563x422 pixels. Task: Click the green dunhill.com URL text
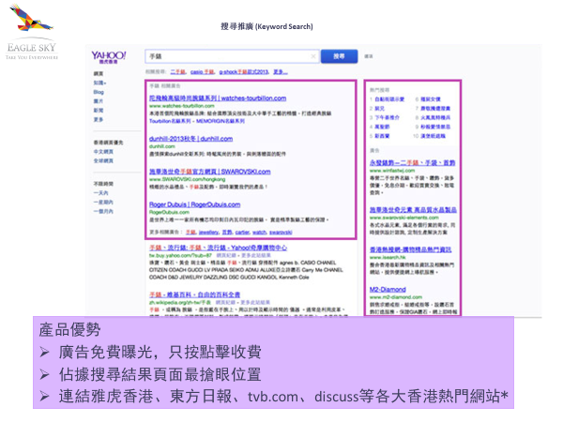pyautogui.click(x=162, y=146)
